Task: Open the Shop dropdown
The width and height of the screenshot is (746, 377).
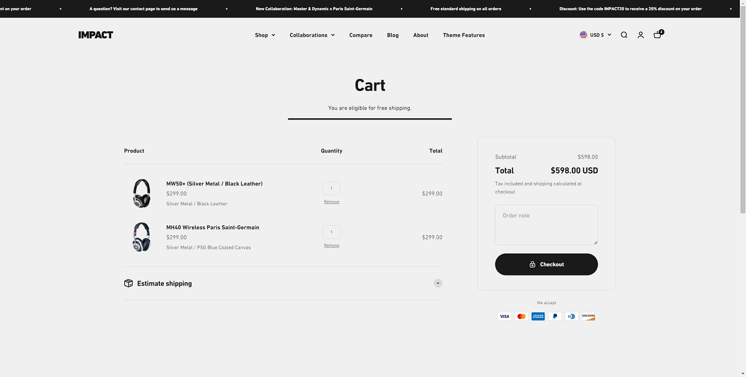Action: [x=264, y=35]
